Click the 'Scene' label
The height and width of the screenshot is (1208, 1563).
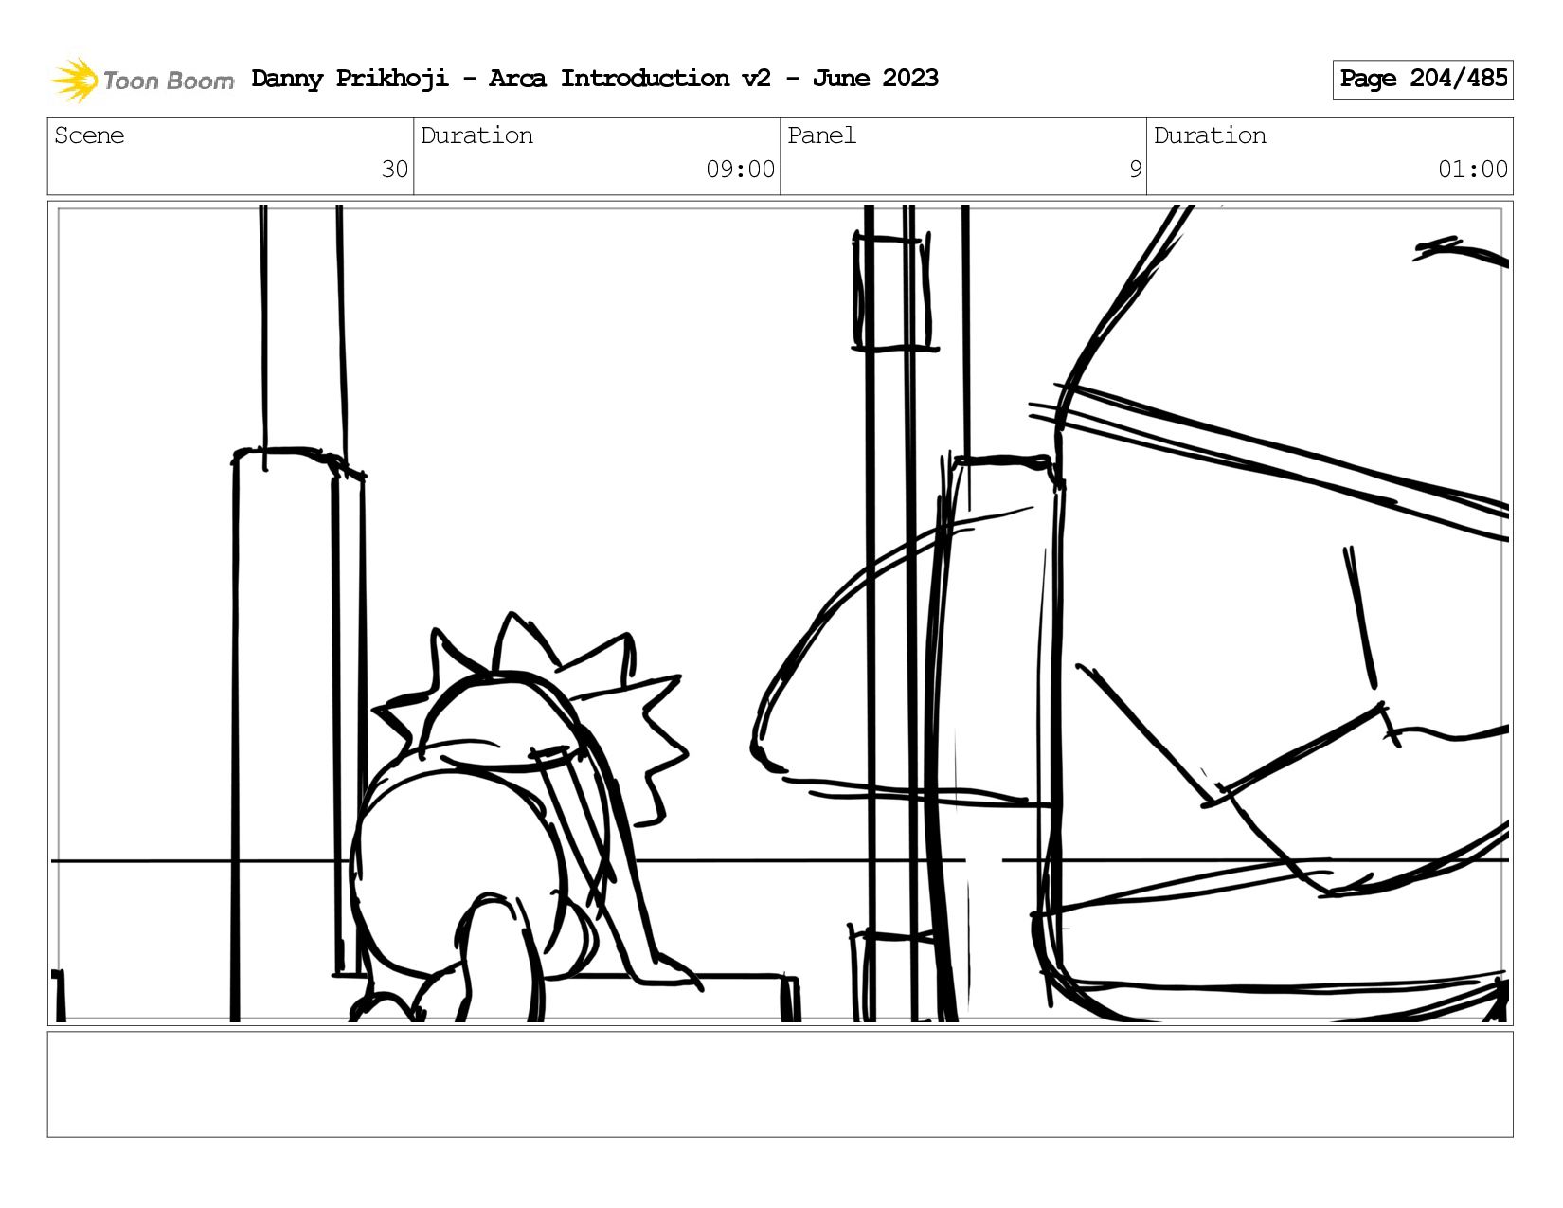coord(89,135)
